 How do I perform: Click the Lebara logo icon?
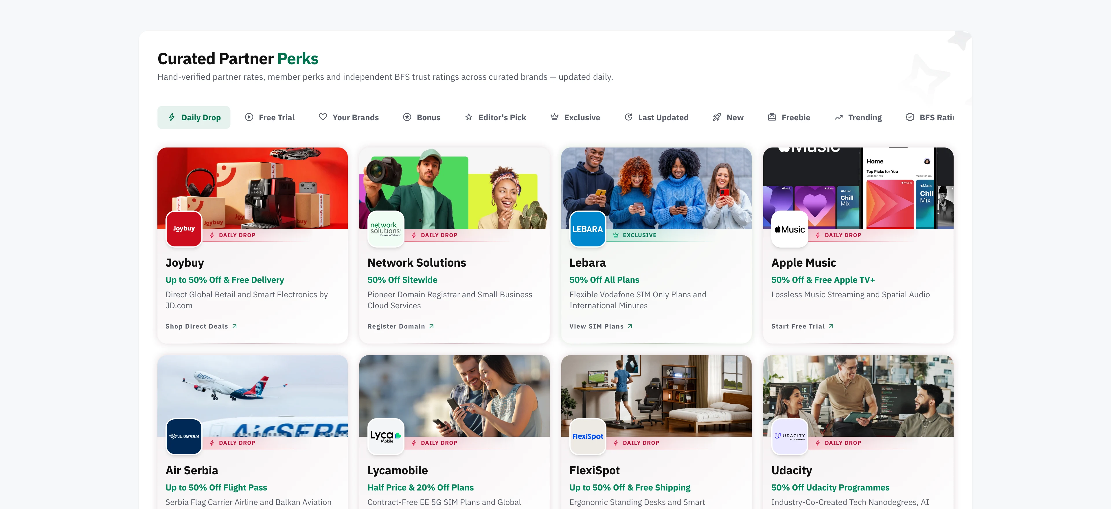(587, 229)
